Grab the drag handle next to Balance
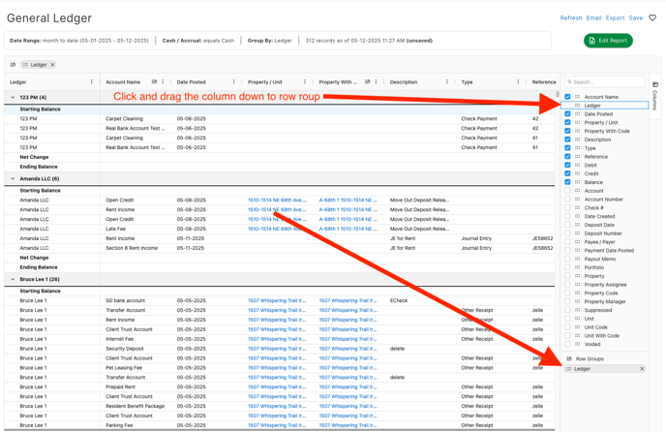The height and width of the screenshot is (432, 666). (x=577, y=182)
